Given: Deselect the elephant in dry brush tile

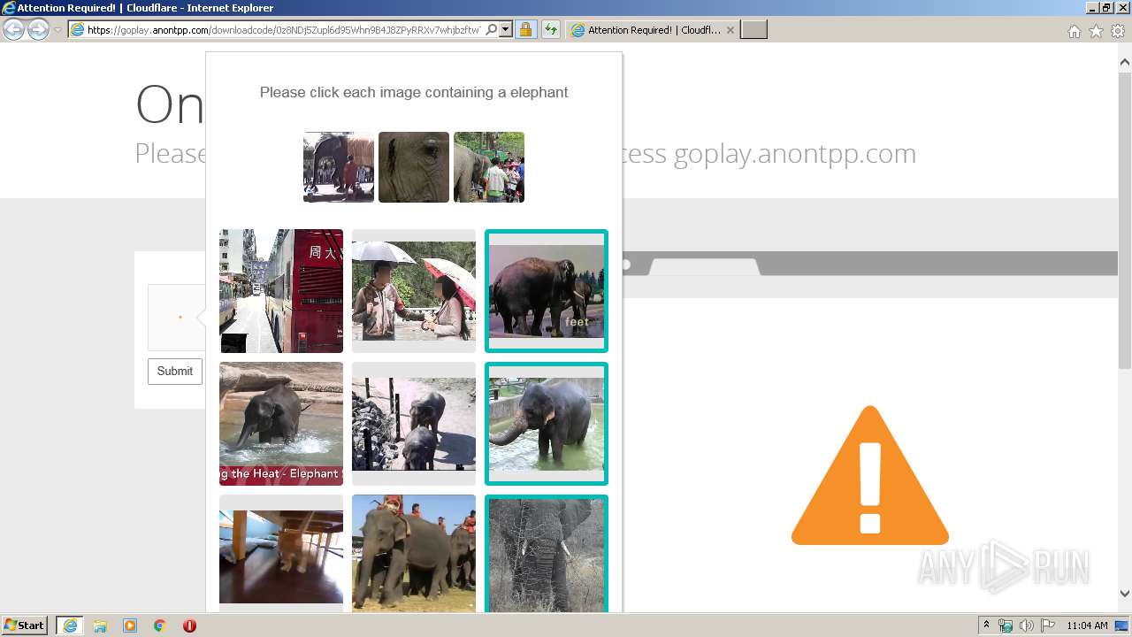Looking at the screenshot, I should 547,553.
